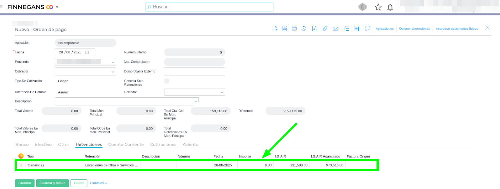Send by email using envelope icon

pyautogui.click(x=336, y=29)
